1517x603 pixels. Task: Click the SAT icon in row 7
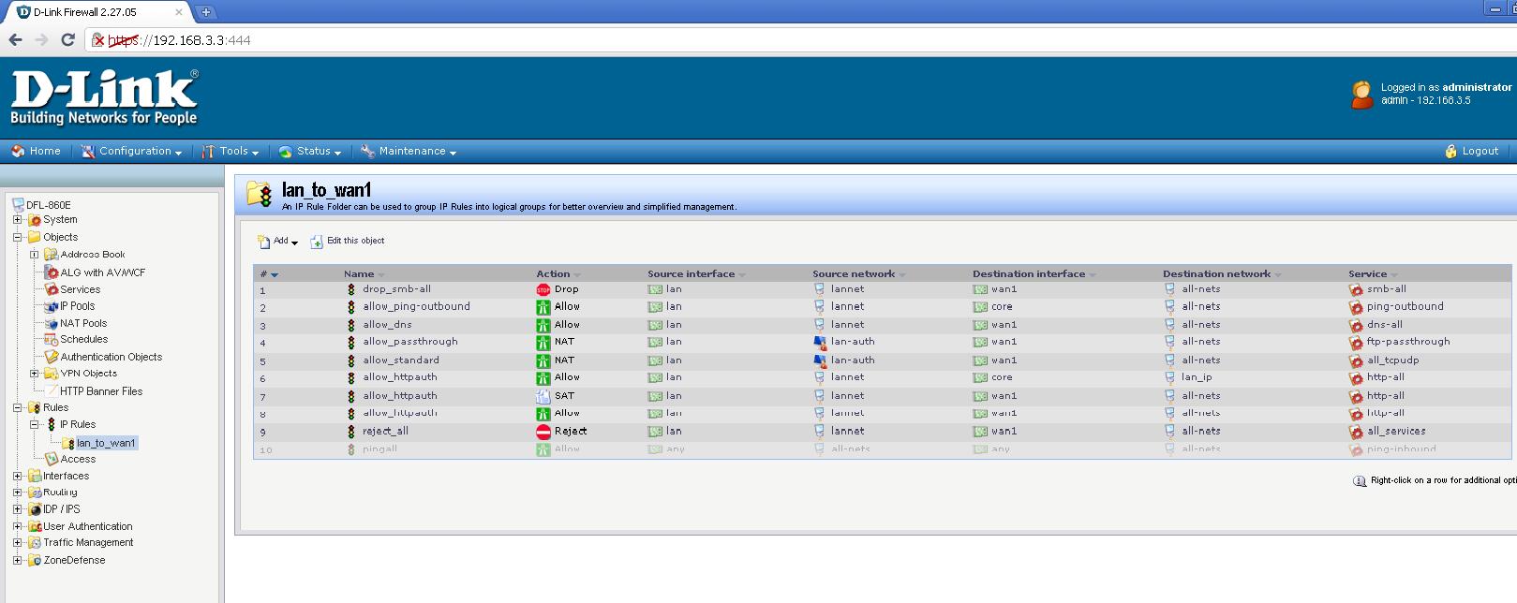tap(543, 396)
